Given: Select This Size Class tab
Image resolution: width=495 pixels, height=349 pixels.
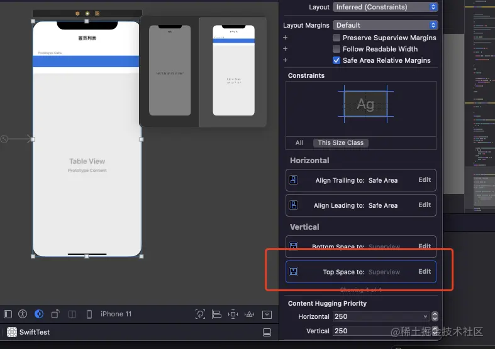Looking at the screenshot, I should point(341,142).
